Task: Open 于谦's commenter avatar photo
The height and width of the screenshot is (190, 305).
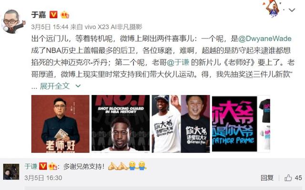Action: pyautogui.click(x=11, y=172)
